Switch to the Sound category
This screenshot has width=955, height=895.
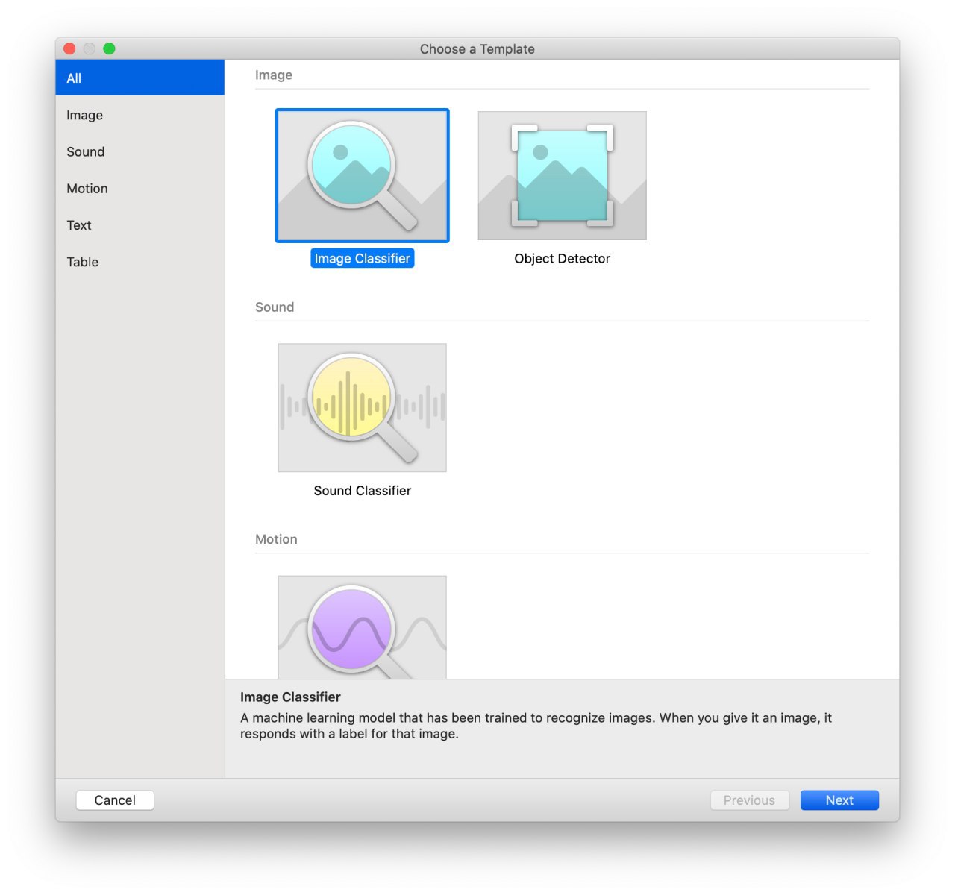(140, 151)
